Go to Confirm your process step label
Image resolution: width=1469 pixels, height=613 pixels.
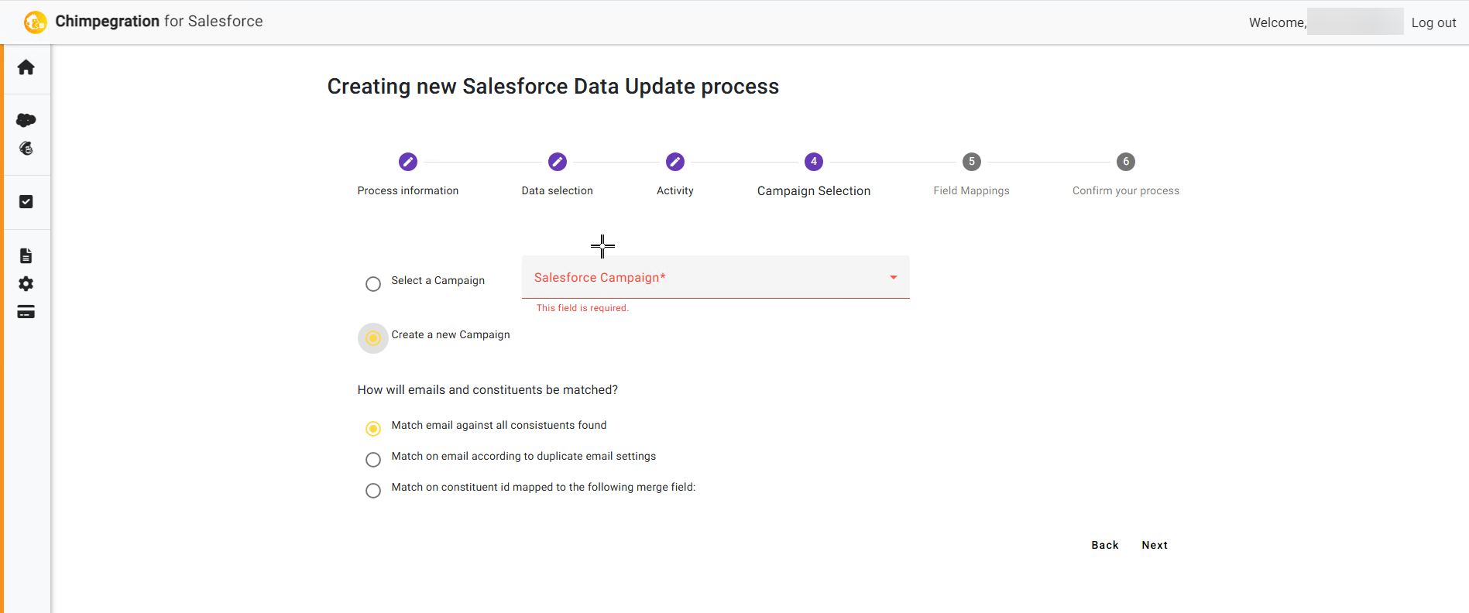point(1126,190)
